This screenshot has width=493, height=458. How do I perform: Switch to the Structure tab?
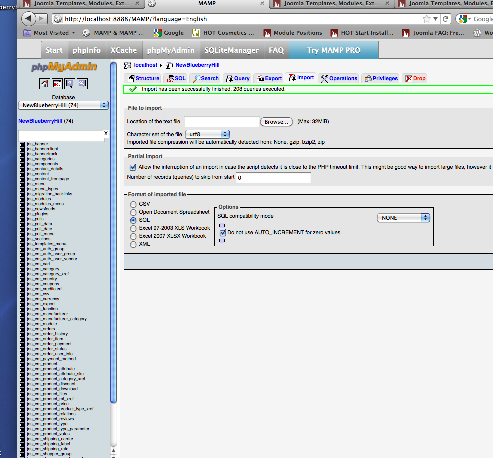pos(143,78)
